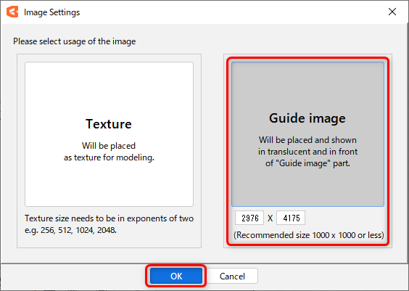This screenshot has width=409, height=291.
Task: Click the "Guide image" bold heading
Action: point(307,118)
